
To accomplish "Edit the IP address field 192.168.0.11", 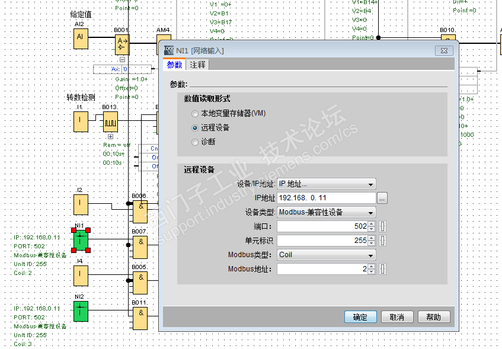I will [x=326, y=198].
